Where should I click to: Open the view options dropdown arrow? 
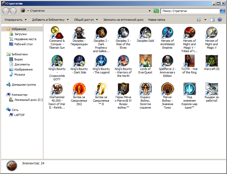pos(205,20)
